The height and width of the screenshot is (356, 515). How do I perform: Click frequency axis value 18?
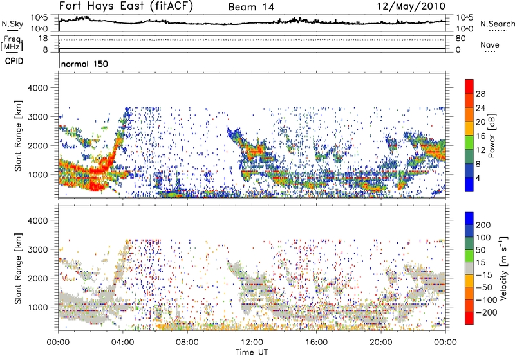(x=43, y=39)
